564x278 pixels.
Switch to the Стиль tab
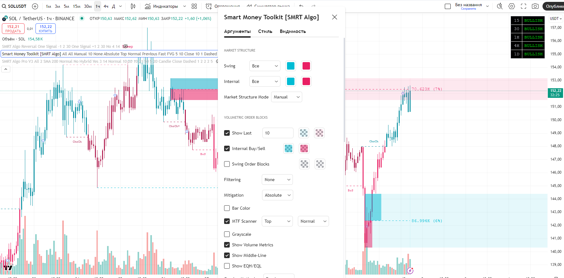point(265,31)
